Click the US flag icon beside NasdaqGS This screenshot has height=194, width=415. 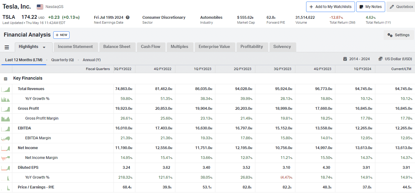click(40, 7)
